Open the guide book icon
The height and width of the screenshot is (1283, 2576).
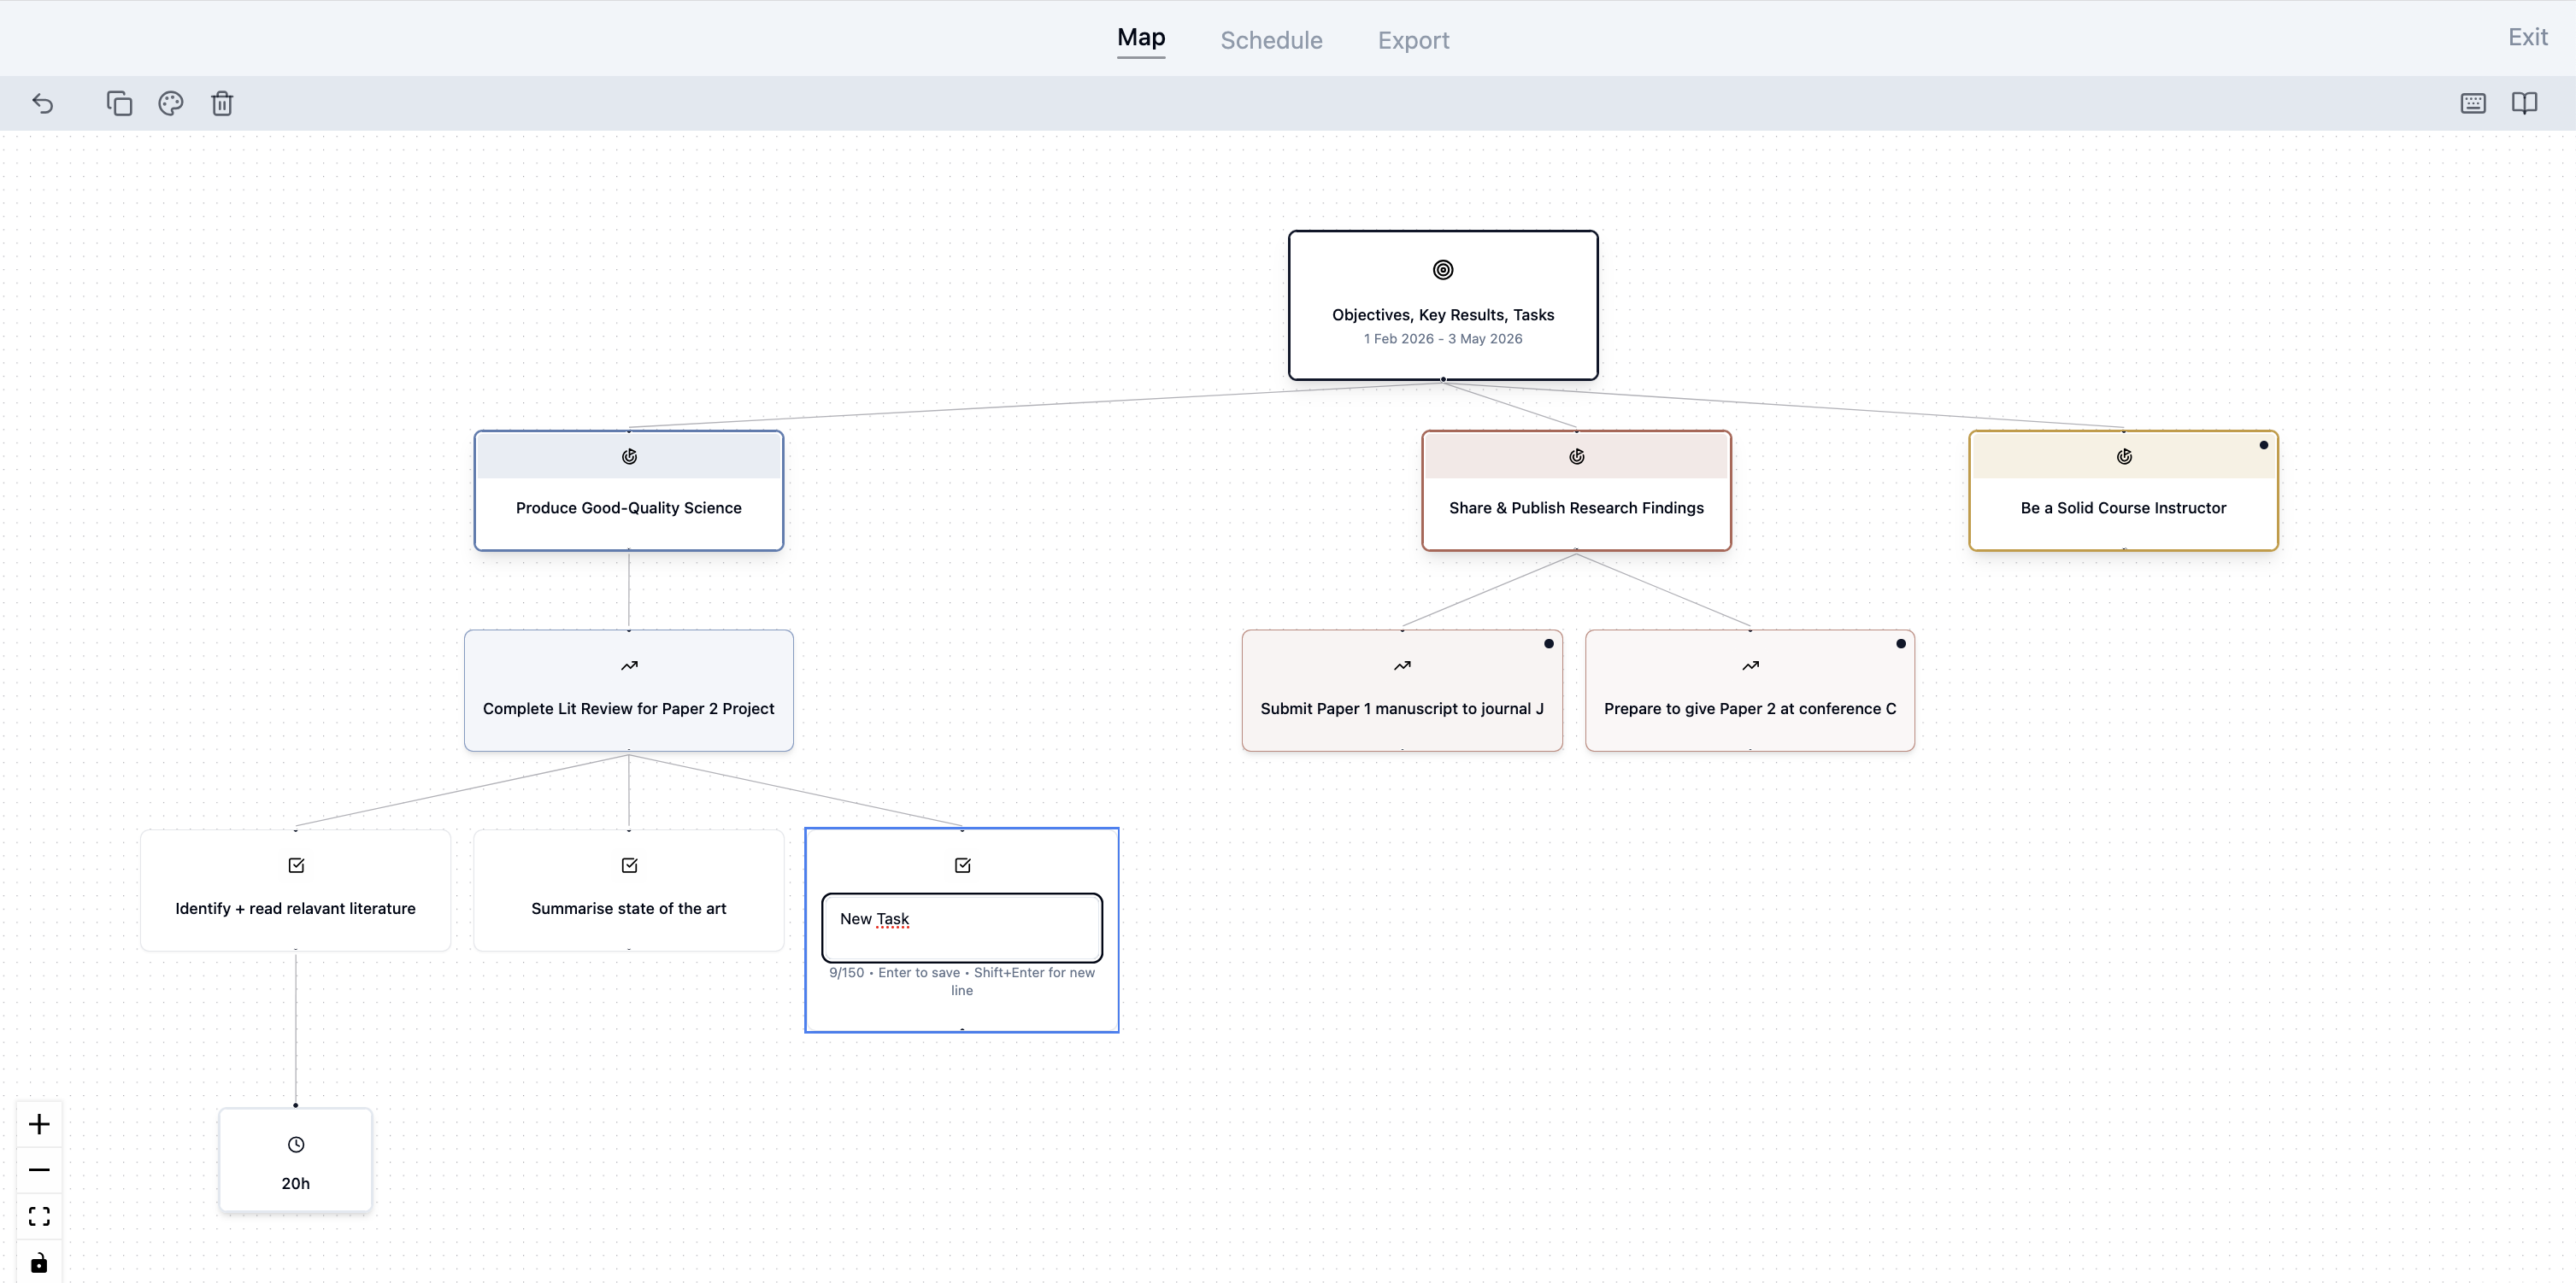(x=2524, y=103)
